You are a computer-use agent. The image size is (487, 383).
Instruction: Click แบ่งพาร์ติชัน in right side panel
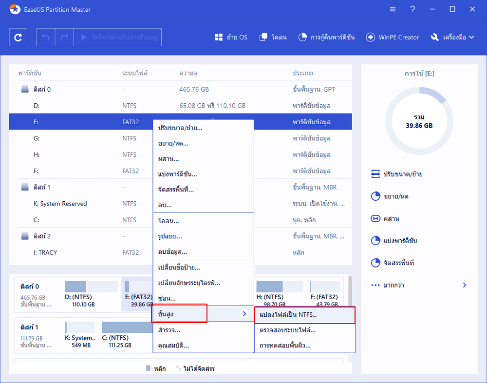coord(394,241)
